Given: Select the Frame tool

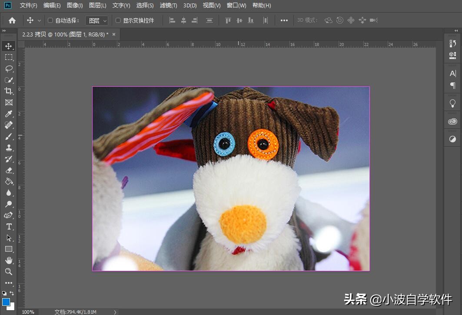Looking at the screenshot, I should [9, 102].
